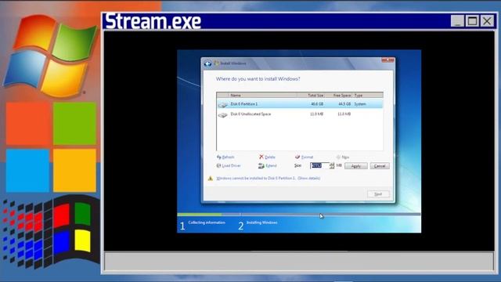This screenshot has width=501, height=282.
Task: Click drive icon for Disk 0 Partition 1
Action: pos(222,104)
